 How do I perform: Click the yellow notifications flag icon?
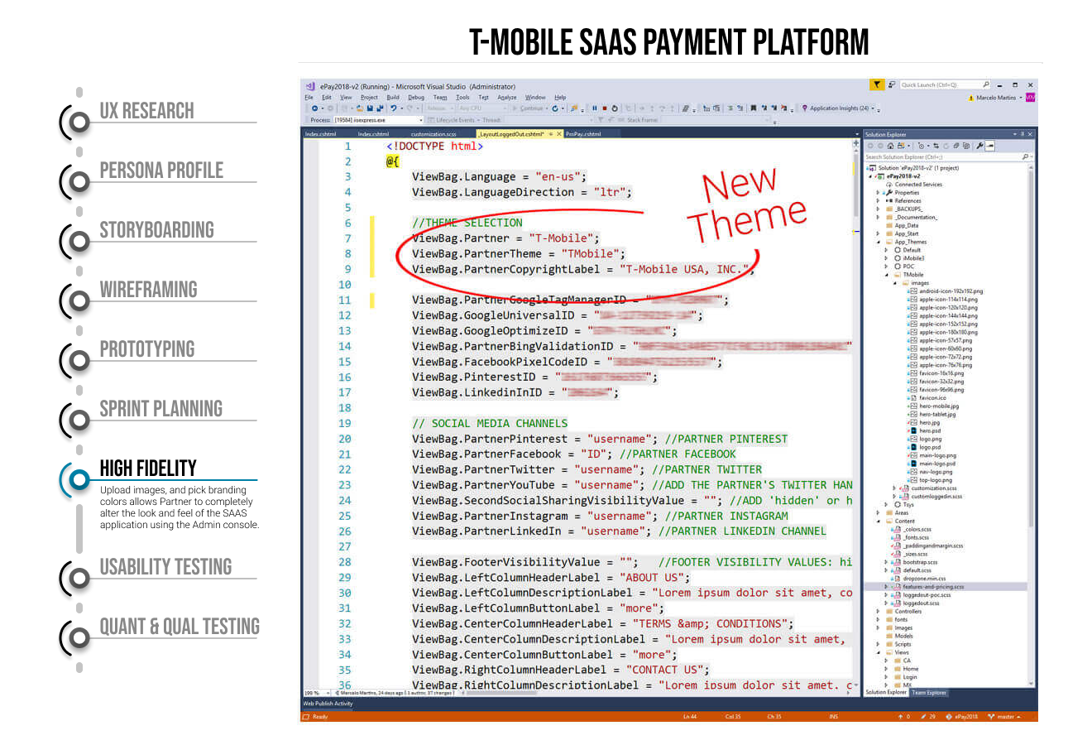point(877,84)
